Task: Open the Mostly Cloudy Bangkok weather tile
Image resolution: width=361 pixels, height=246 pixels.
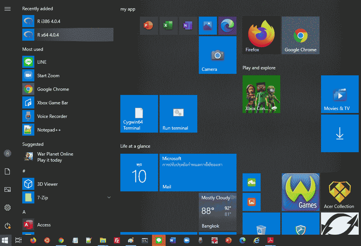Action: tap(217, 212)
